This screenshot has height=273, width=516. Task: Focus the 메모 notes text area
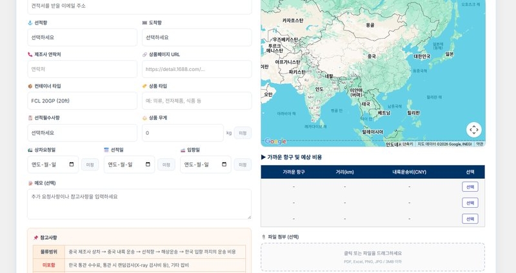[139, 204]
